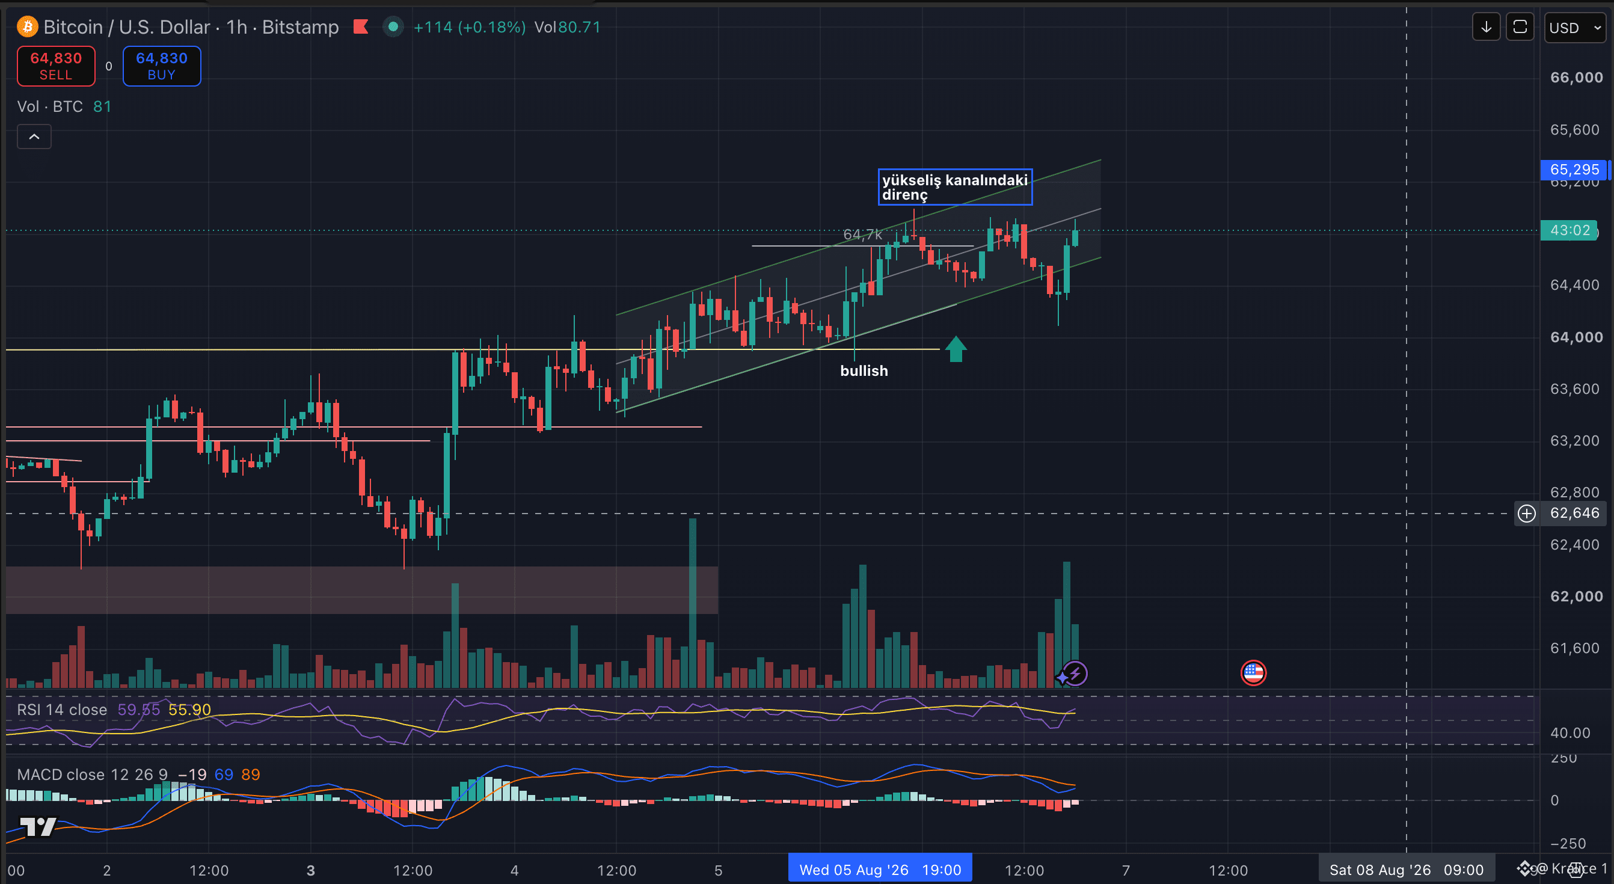The height and width of the screenshot is (884, 1614).
Task: Click the 40.00 label on RSI axis
Action: click(x=1570, y=733)
